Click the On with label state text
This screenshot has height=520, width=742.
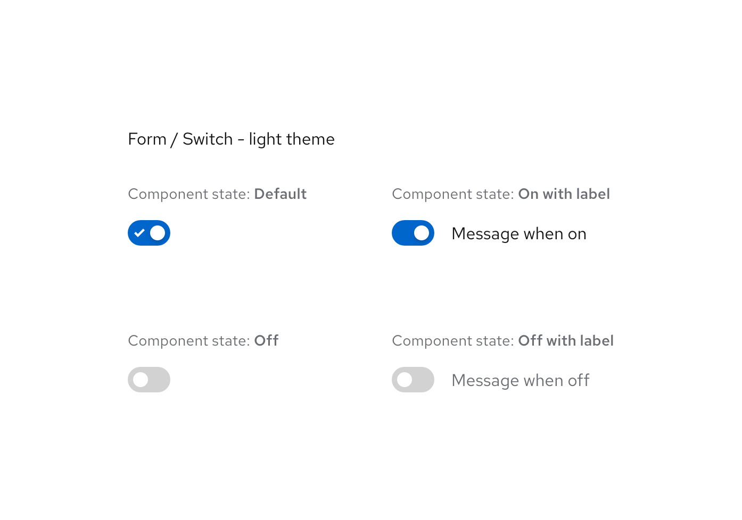564,194
